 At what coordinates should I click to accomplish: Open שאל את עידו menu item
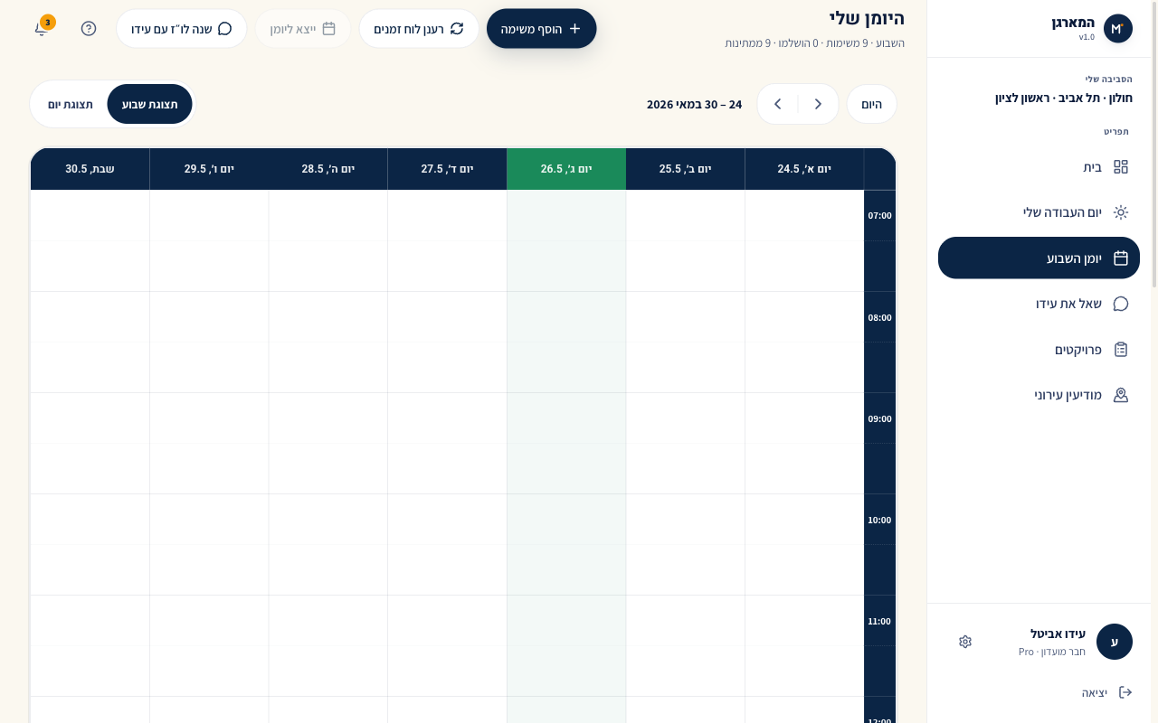pyautogui.click(x=1039, y=304)
